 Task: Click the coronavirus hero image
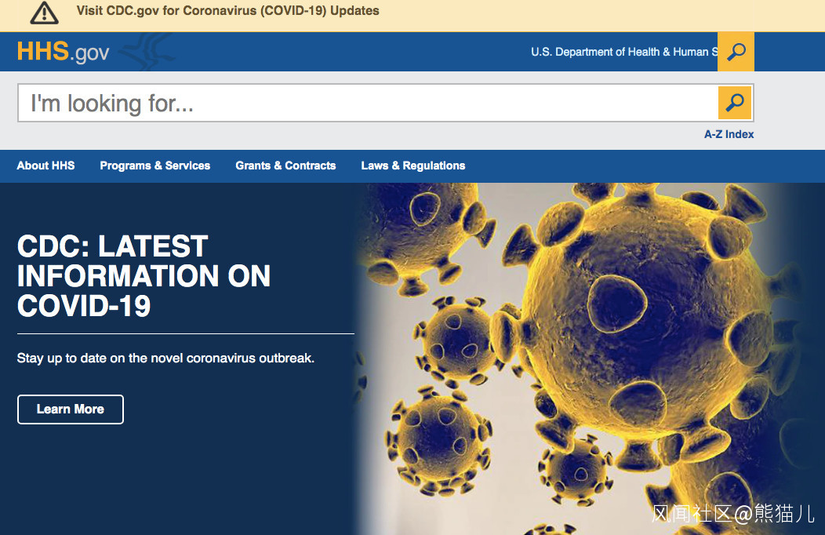tap(589, 358)
